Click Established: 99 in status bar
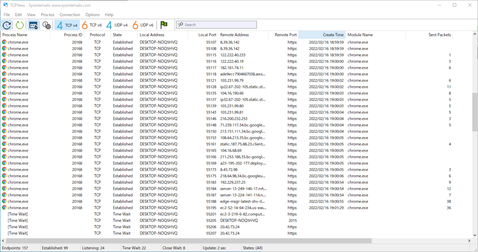The width and height of the screenshot is (478, 252). pyautogui.click(x=55, y=248)
